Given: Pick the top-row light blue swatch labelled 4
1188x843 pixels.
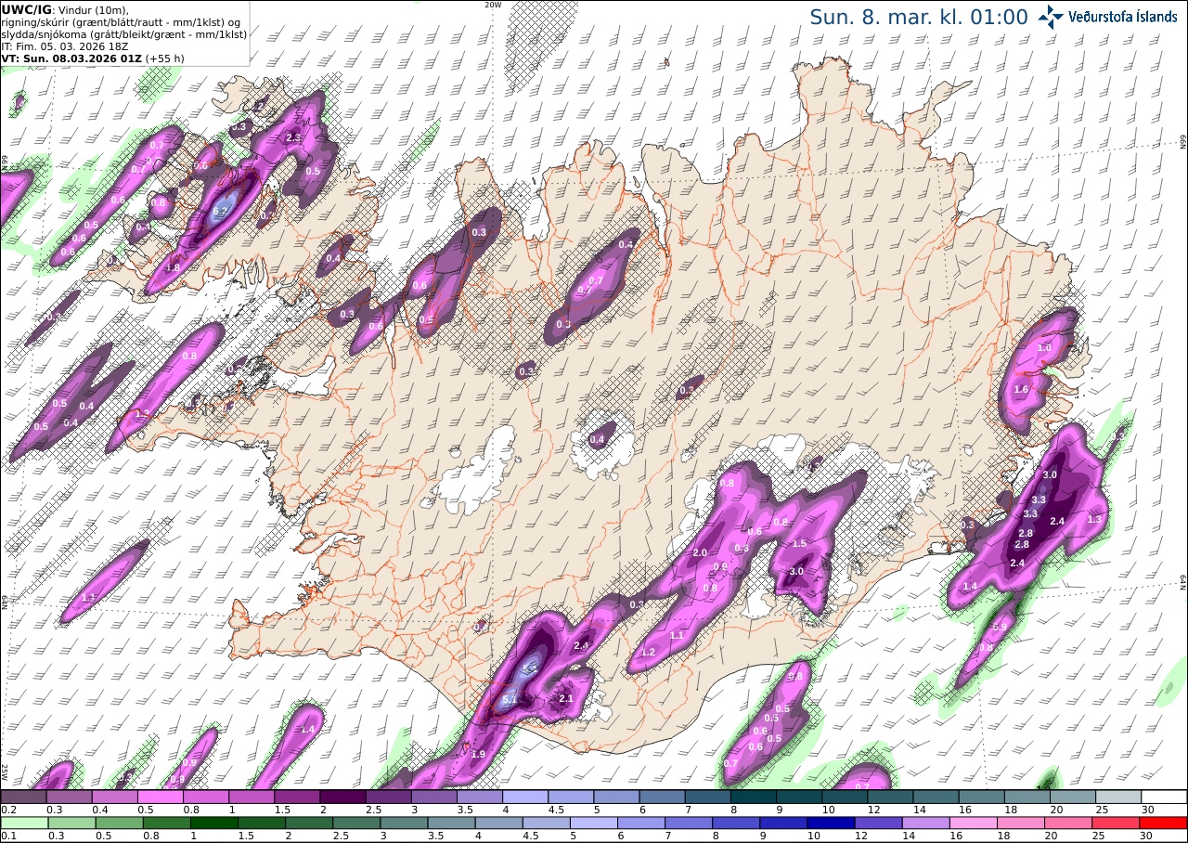Looking at the screenshot, I should [x=525, y=797].
